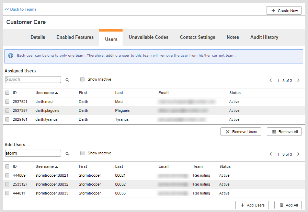Sort Add Users table by Last column
The width and height of the screenshot is (308, 212).
click(119, 166)
